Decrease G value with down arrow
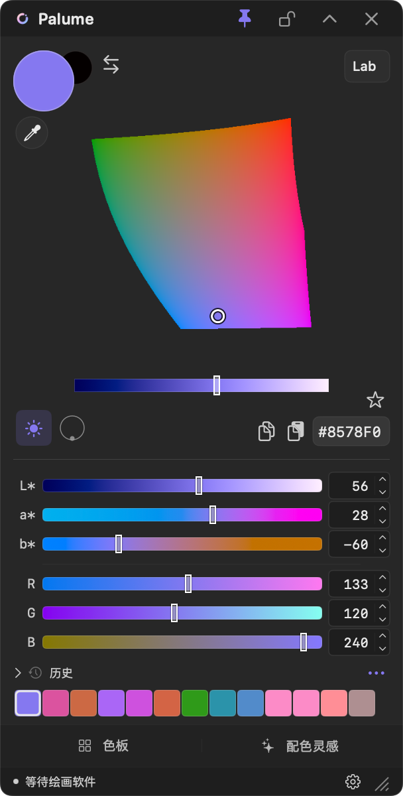The image size is (403, 796). pyautogui.click(x=382, y=620)
